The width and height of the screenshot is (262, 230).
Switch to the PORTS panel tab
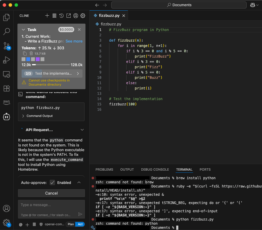(205, 169)
